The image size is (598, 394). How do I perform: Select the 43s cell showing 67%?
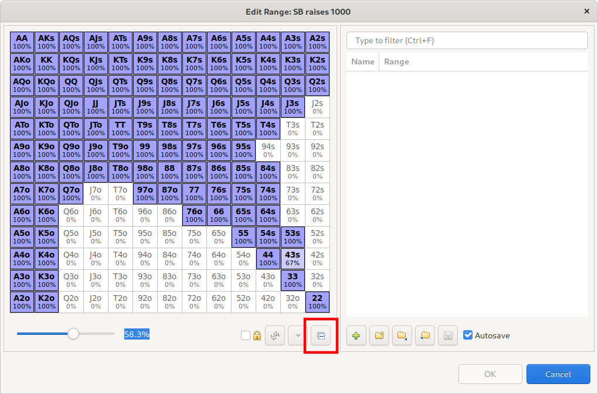[293, 259]
